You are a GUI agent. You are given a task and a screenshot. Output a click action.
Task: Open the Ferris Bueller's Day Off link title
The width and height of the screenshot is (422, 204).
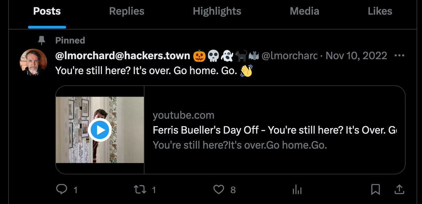pos(275,130)
